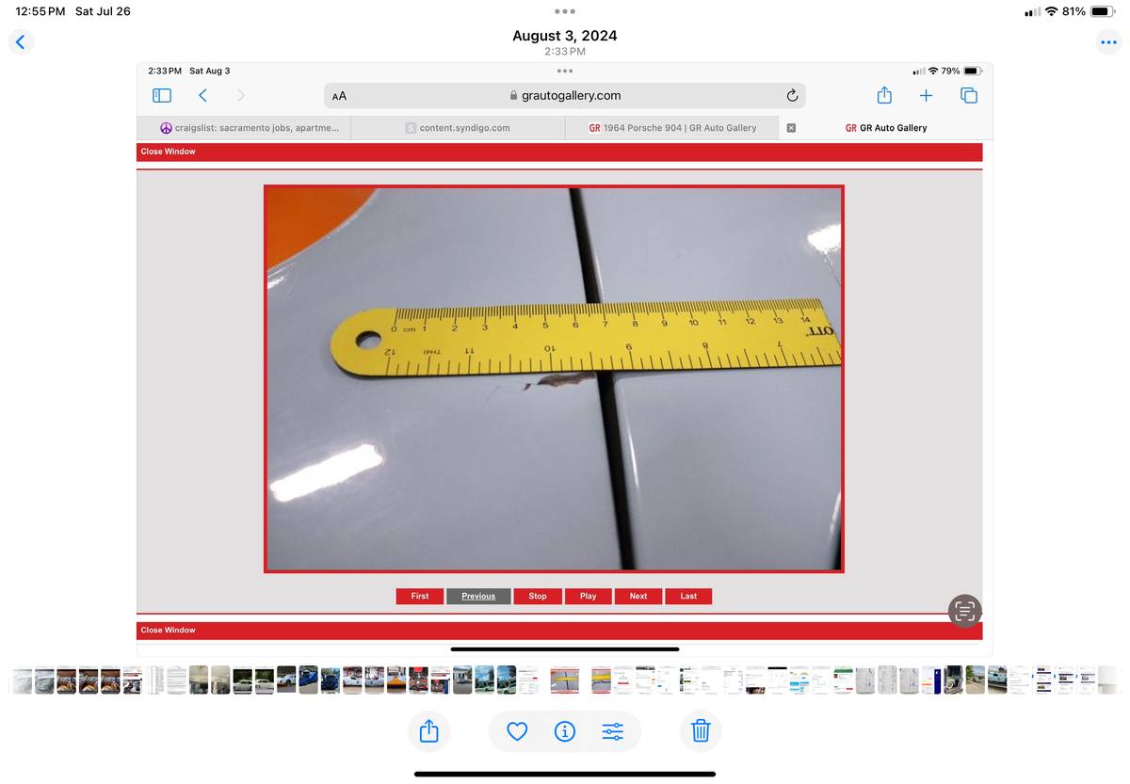Click the bottom Close Window link

(x=169, y=630)
